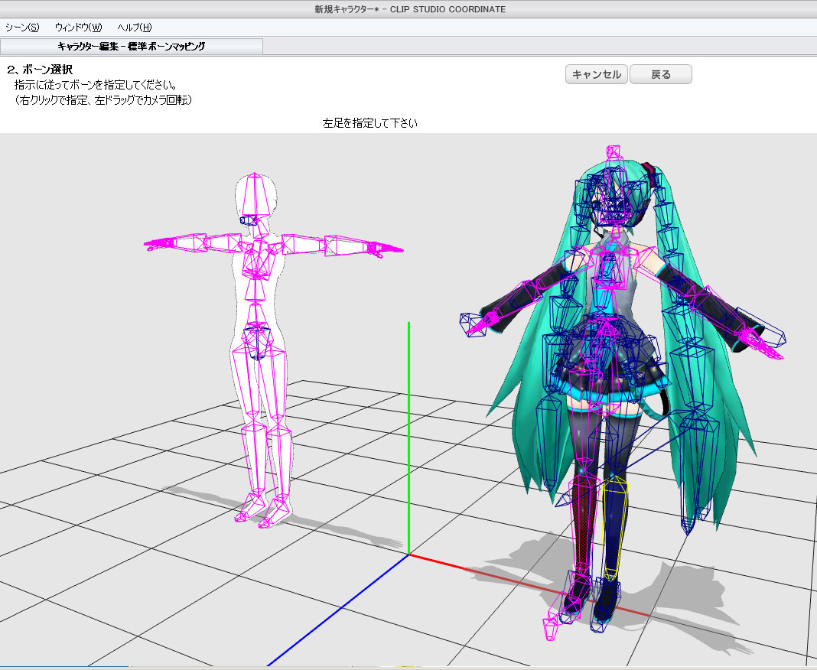Viewport: 817px width, 670px height.
Task: Click the '2、ボーン選択' heading text
Action: [40, 70]
